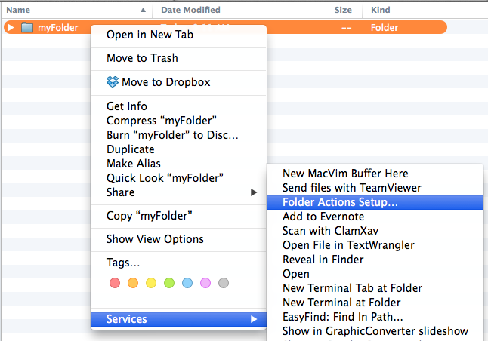Click the Dropbox icon in the context menu
The height and width of the screenshot is (341, 488).
tap(113, 82)
